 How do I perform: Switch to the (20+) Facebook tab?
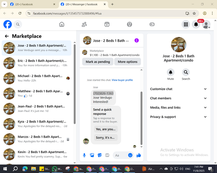[x=33, y=4]
